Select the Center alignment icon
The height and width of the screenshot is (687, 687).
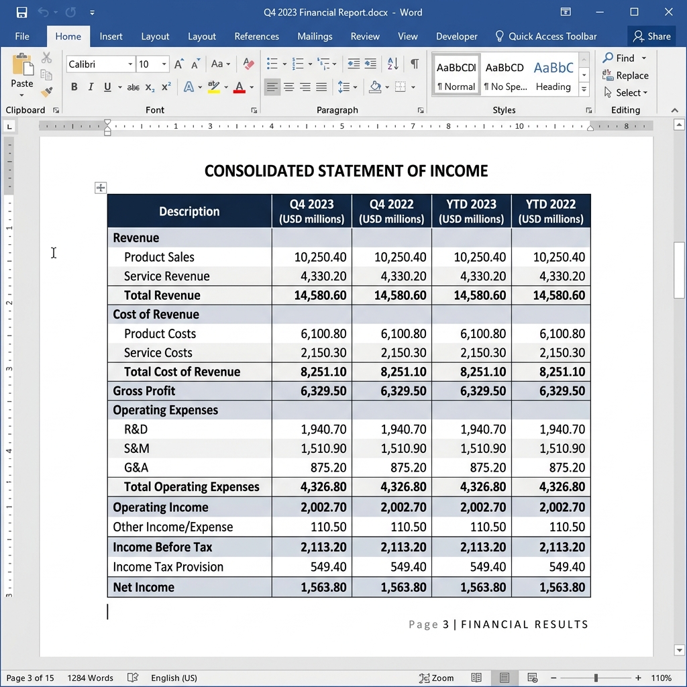tap(288, 87)
